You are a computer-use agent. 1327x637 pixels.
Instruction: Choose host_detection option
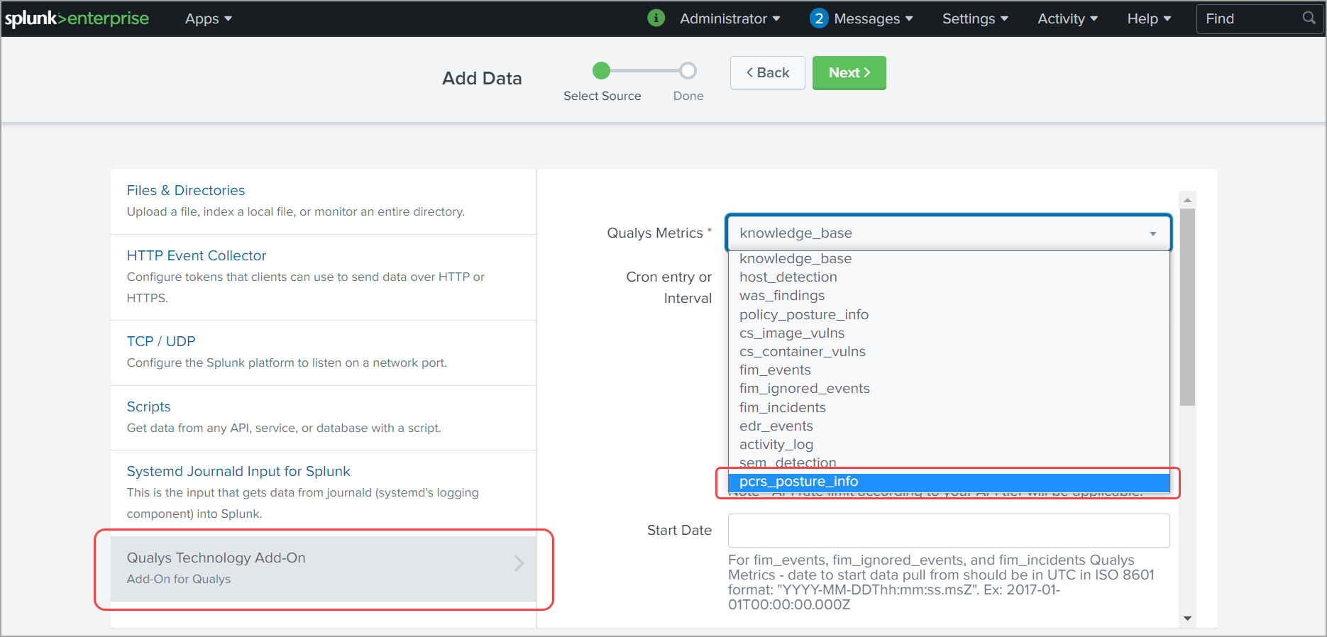[x=788, y=277]
